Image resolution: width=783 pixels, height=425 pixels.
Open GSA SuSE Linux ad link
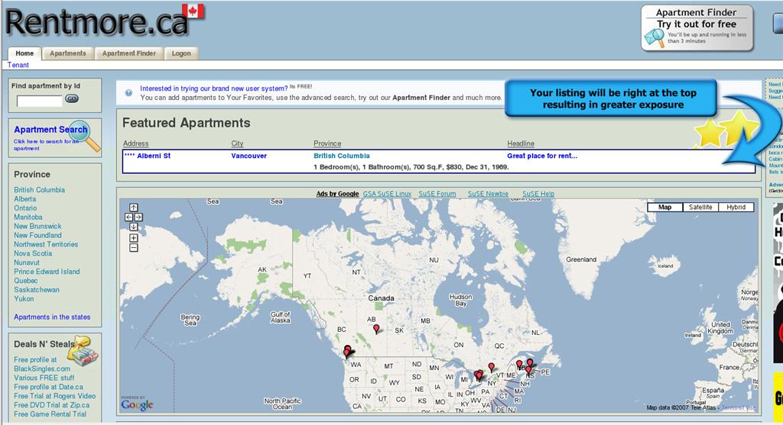387,194
